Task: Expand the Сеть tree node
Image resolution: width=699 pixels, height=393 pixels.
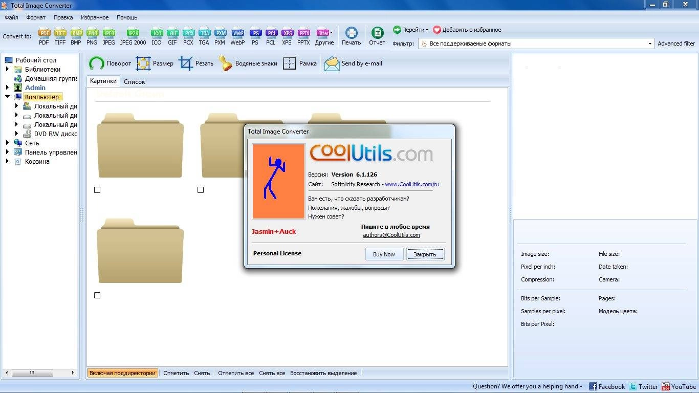Action: tap(7, 143)
